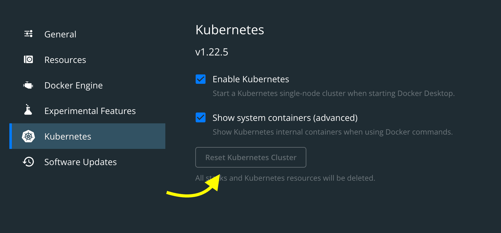Navigate to Experimental Features
Image resolution: width=501 pixels, height=233 pixels.
pyautogui.click(x=90, y=111)
